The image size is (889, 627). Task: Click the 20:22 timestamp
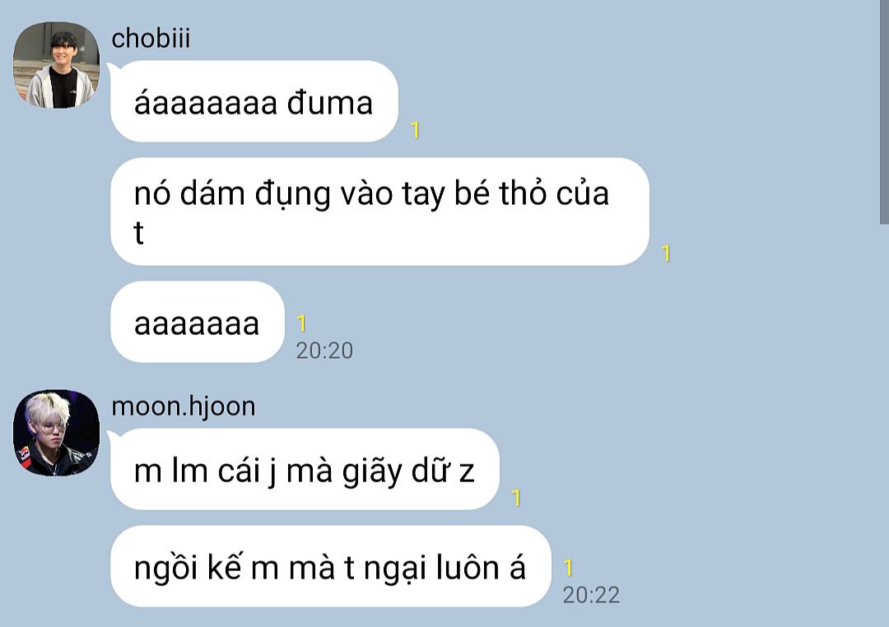click(591, 595)
